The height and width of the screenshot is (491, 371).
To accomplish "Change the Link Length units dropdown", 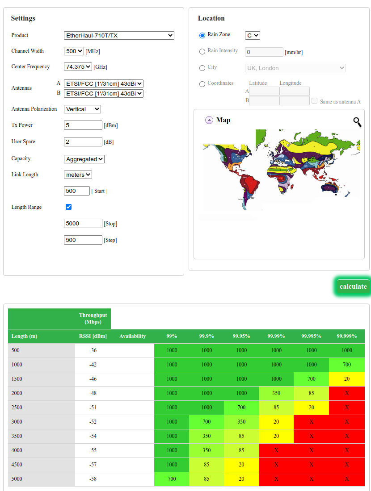I will pos(78,175).
